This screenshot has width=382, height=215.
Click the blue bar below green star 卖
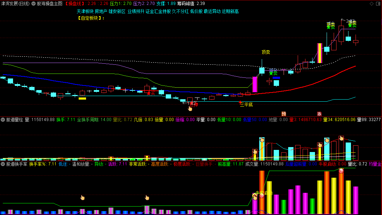276,78
